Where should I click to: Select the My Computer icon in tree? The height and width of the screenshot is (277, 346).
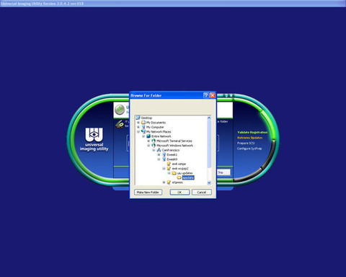pyautogui.click(x=143, y=127)
